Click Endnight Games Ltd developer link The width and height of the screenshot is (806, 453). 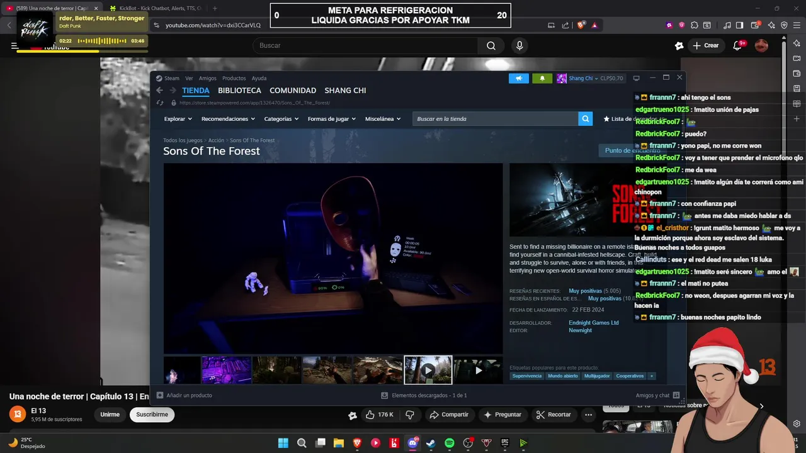594,323
